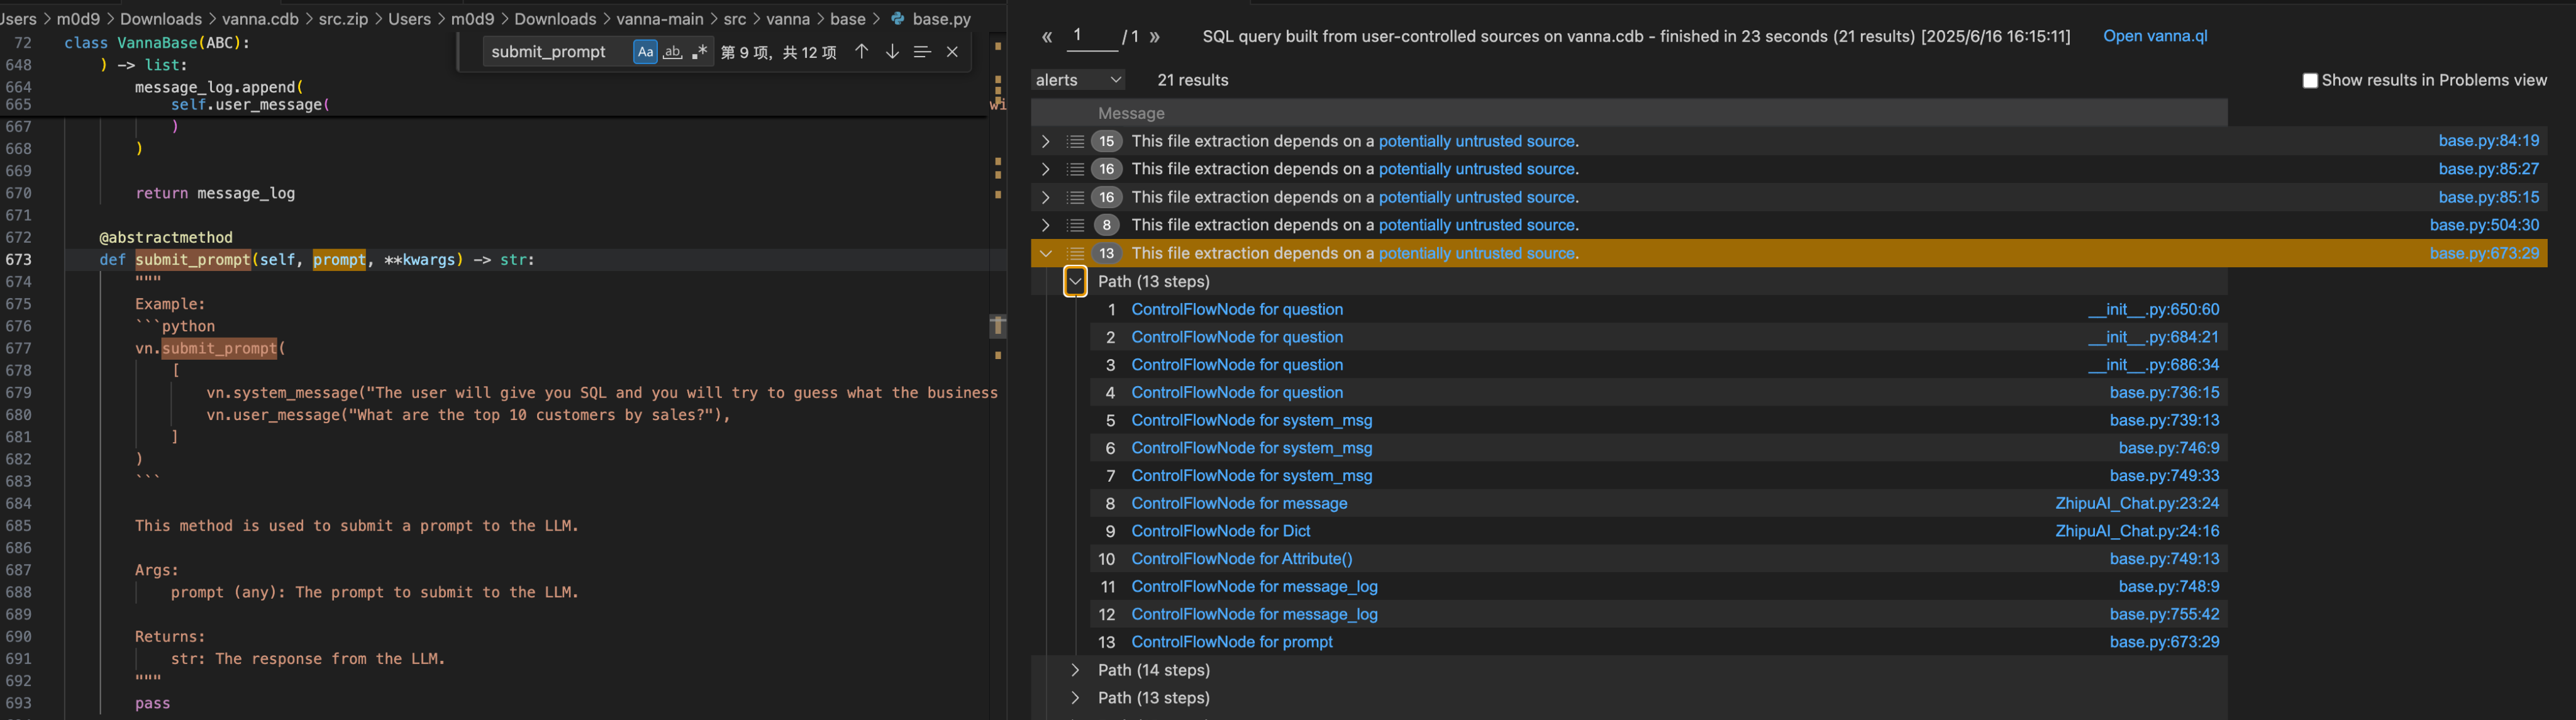Select step 1 ControlFlowNode for question
2576x720 pixels.
tap(1237, 309)
